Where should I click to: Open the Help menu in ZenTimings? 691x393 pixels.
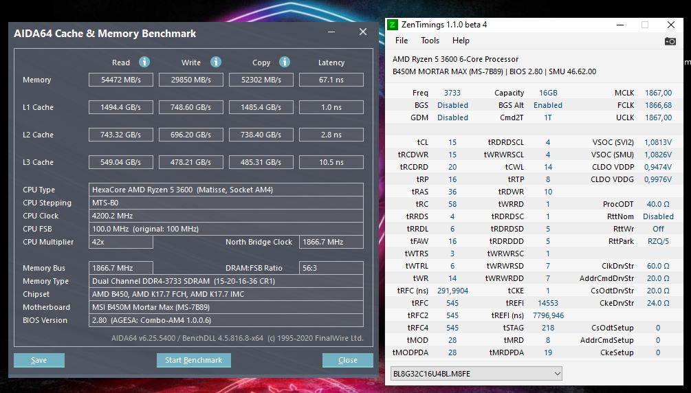coord(461,41)
